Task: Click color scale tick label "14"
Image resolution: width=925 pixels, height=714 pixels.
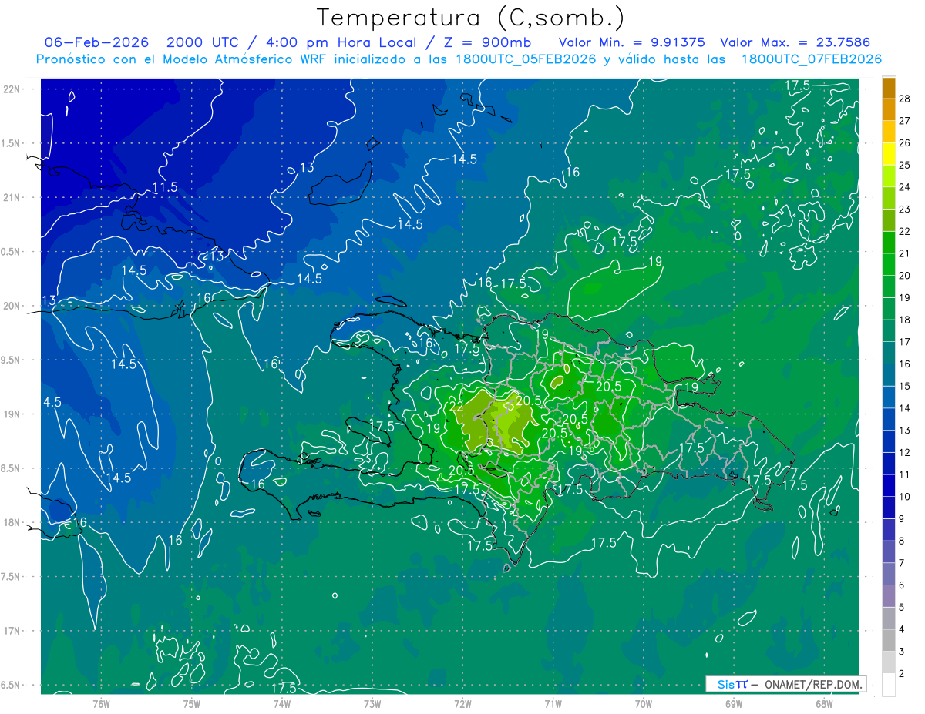Action: click(x=905, y=408)
